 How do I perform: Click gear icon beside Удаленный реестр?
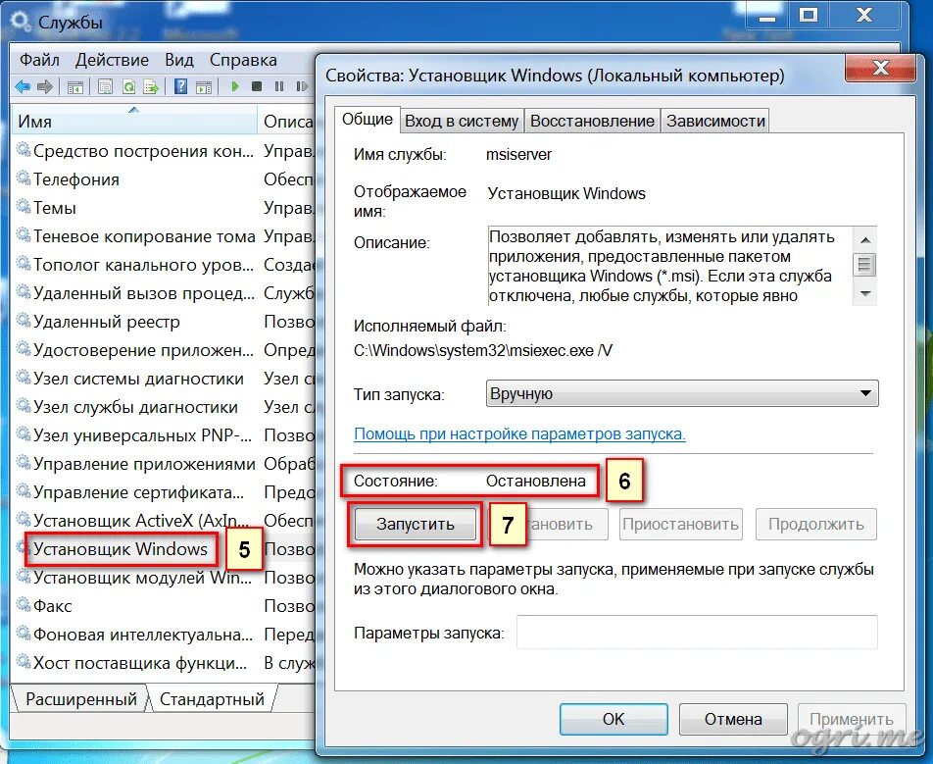24,321
